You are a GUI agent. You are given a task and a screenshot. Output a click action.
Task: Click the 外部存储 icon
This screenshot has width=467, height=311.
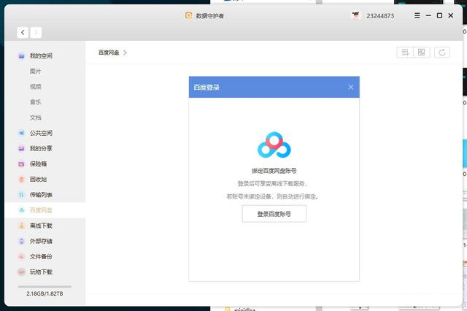tap(21, 242)
